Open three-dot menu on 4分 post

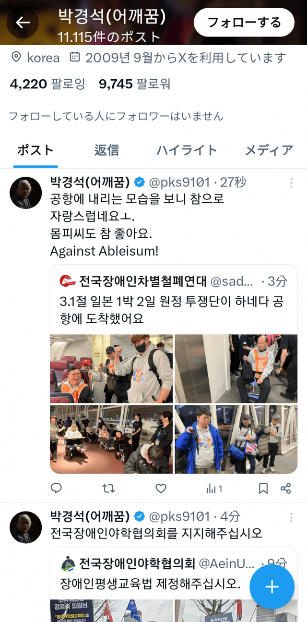click(291, 517)
